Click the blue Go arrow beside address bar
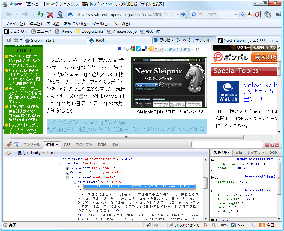This screenshot has width=284, height=231. point(183,14)
